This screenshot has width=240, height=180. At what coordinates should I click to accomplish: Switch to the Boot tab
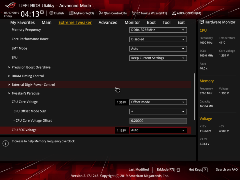coord(151,22)
